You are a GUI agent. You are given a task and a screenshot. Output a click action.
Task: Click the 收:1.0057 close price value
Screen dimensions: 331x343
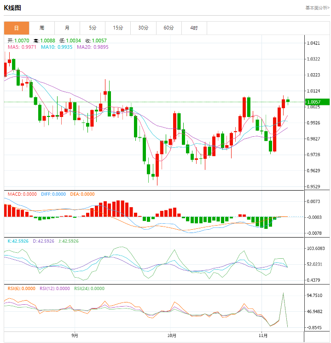96,41
